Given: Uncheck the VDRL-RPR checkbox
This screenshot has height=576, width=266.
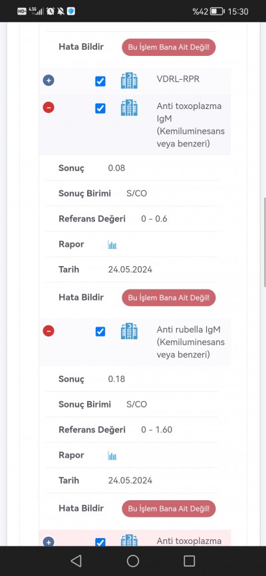Looking at the screenshot, I should point(100,81).
